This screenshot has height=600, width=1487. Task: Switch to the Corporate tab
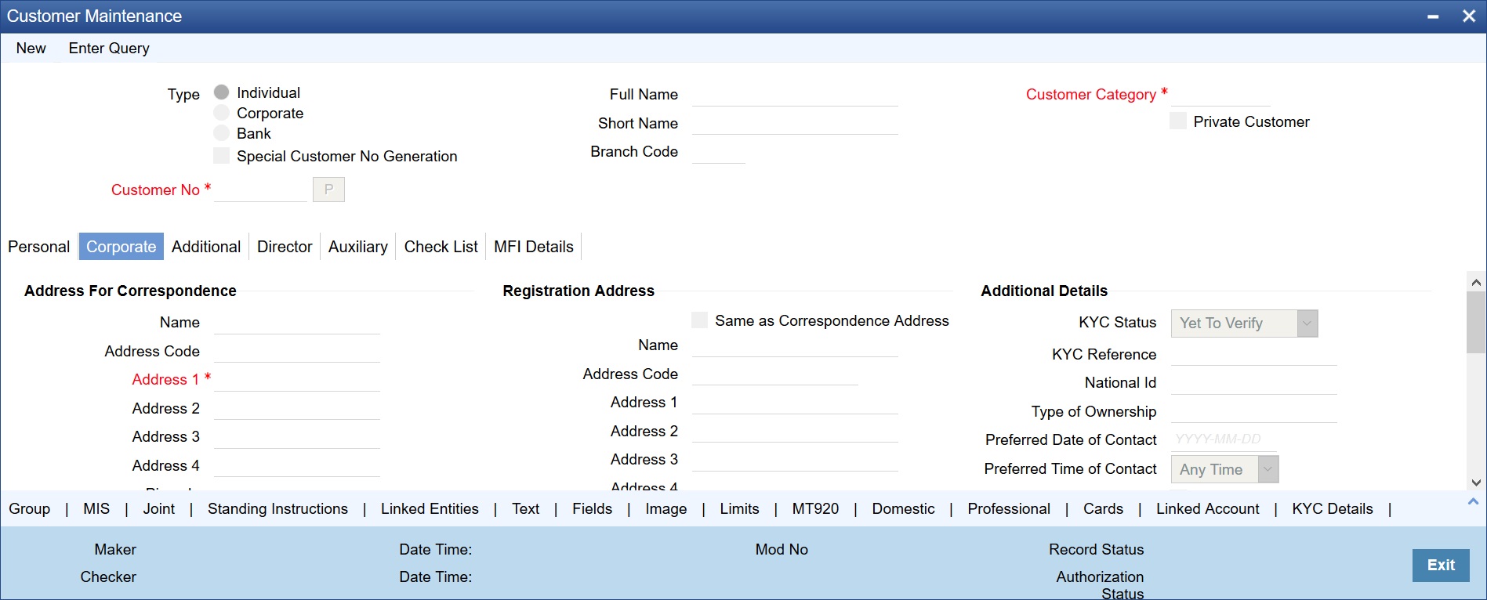coord(121,247)
